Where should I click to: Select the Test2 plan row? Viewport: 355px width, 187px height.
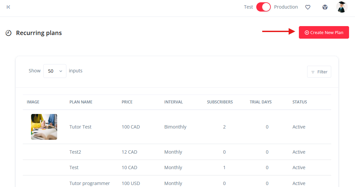(75, 152)
